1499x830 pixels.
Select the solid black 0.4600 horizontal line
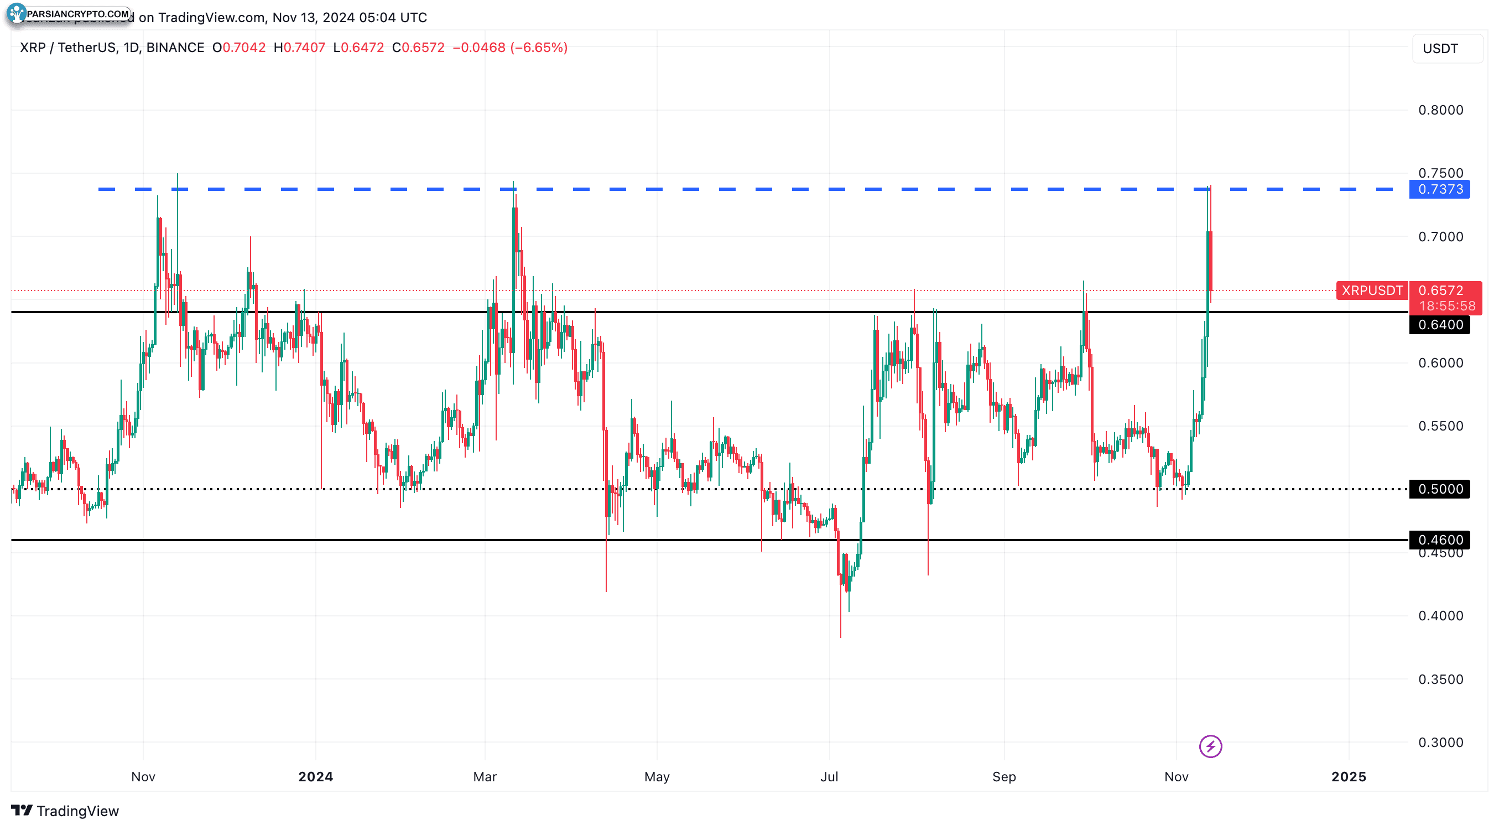[709, 540]
